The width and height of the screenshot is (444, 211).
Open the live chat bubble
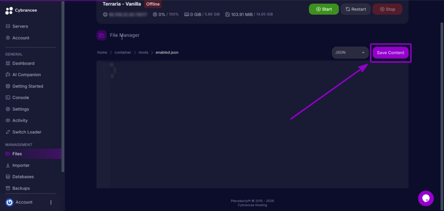[x=426, y=198]
